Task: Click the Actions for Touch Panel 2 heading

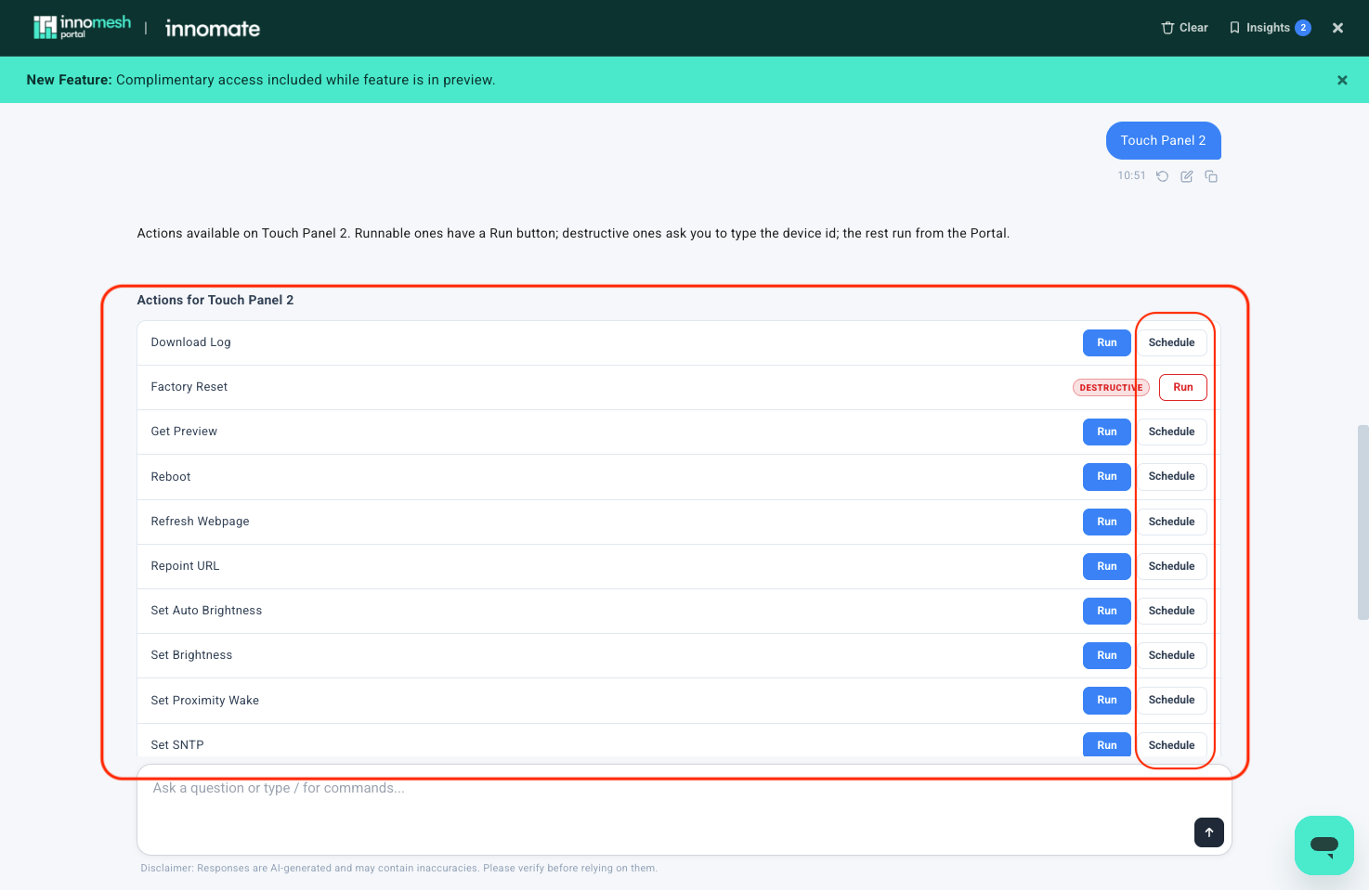Action: (215, 300)
